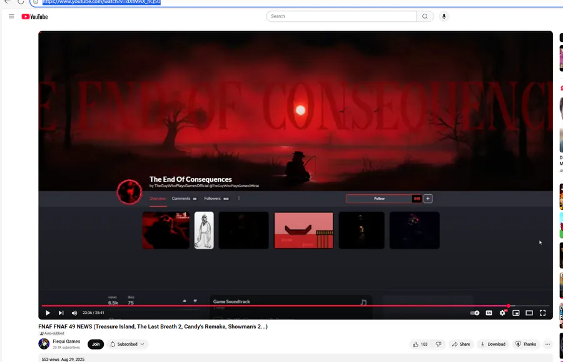
Task: Dislike the video
Action: (439, 344)
